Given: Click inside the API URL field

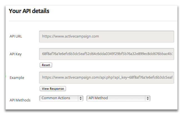Looking at the screenshot, I should [106, 36].
